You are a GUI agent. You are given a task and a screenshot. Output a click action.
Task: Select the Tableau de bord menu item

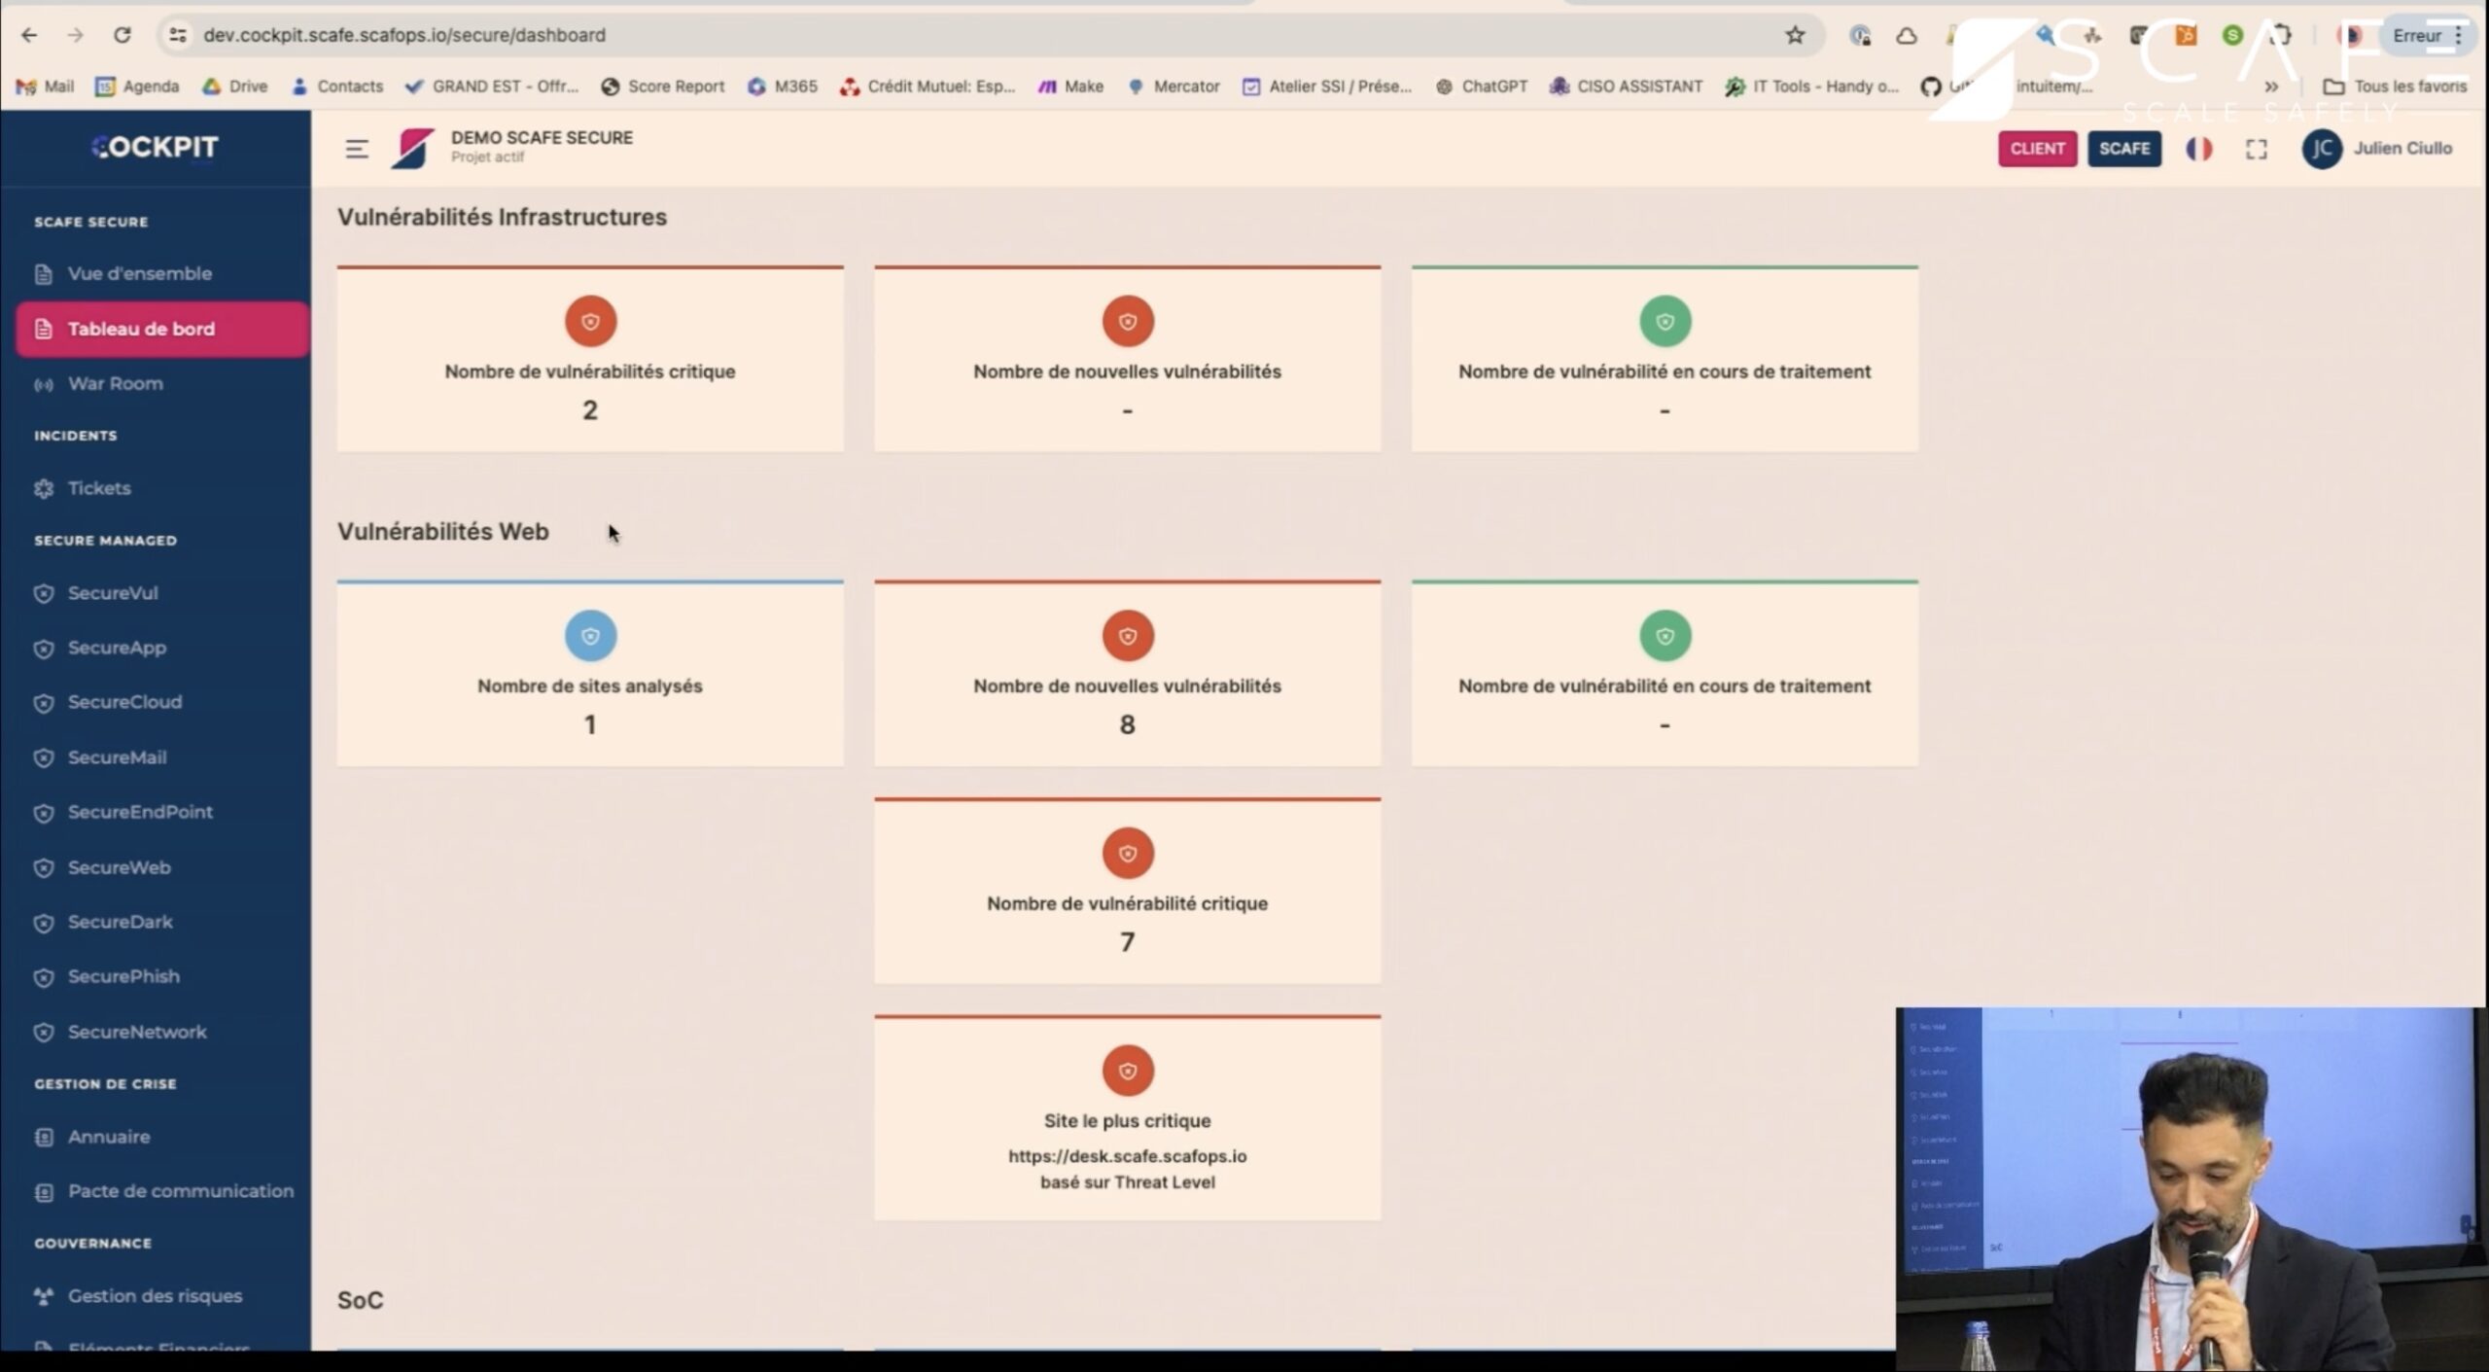[x=140, y=328]
